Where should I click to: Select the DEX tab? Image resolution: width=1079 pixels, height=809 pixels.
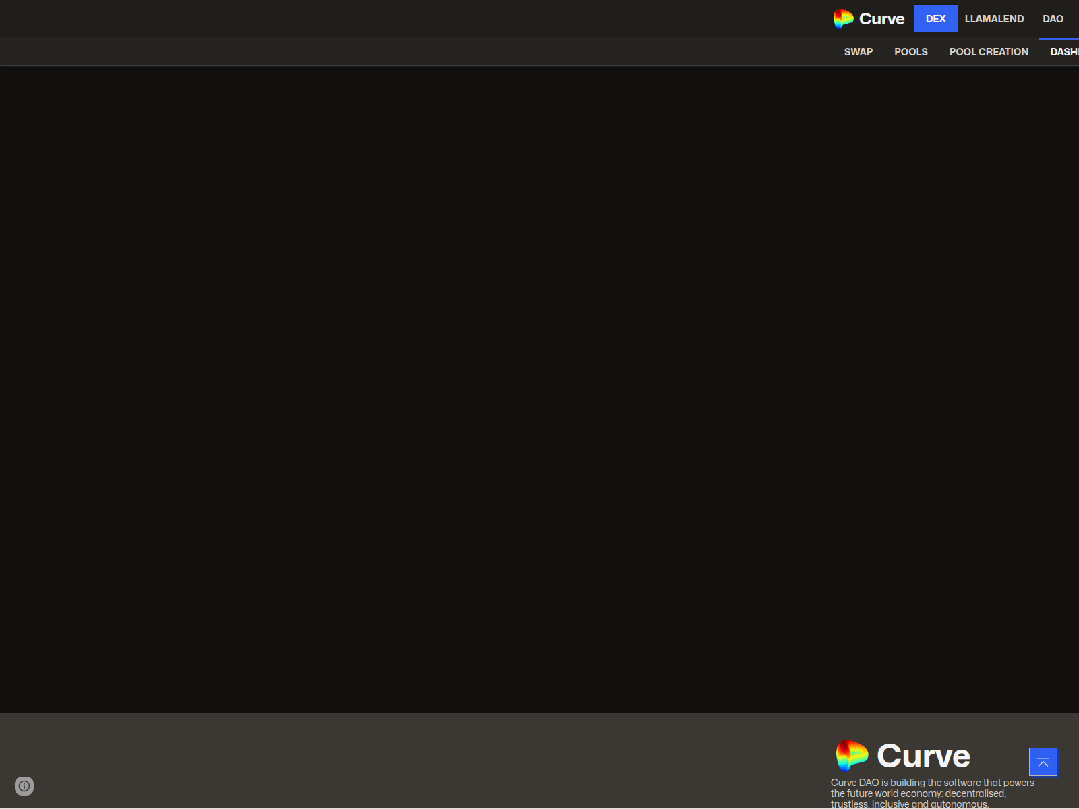tap(935, 19)
